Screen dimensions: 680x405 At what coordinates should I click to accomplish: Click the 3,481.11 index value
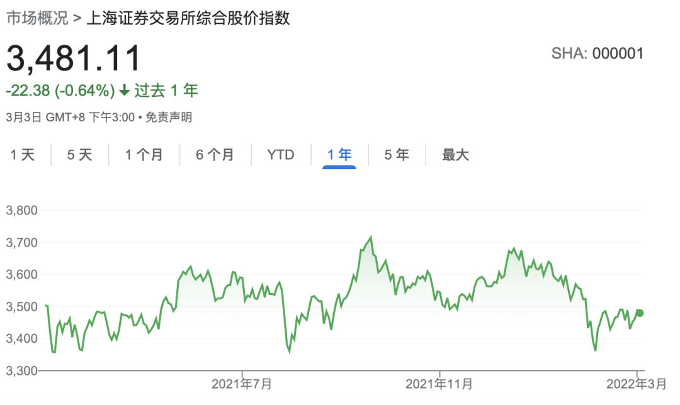74,59
